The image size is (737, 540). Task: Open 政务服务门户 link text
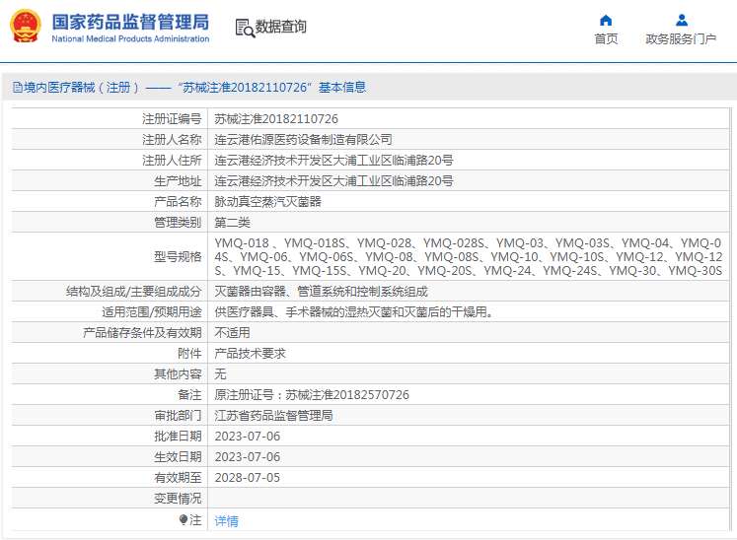pyautogui.click(x=681, y=39)
